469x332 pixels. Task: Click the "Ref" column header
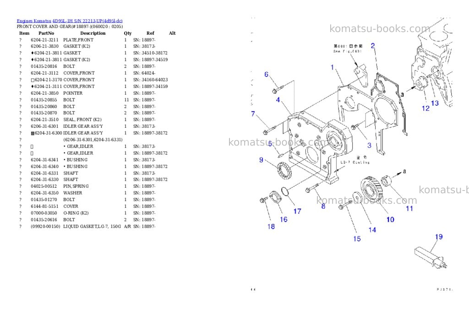[x=150, y=33]
